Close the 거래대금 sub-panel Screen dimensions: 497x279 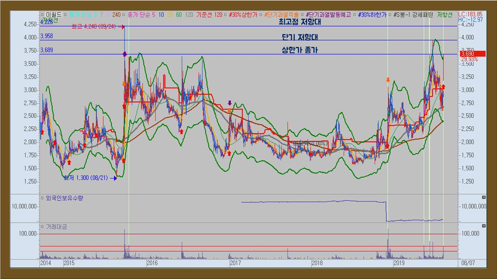[483, 226]
